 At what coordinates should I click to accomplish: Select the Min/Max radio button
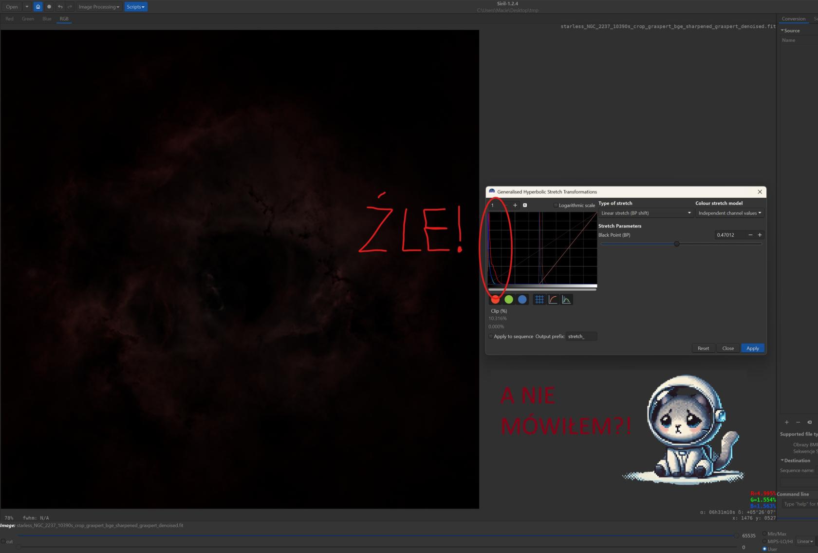click(x=764, y=534)
